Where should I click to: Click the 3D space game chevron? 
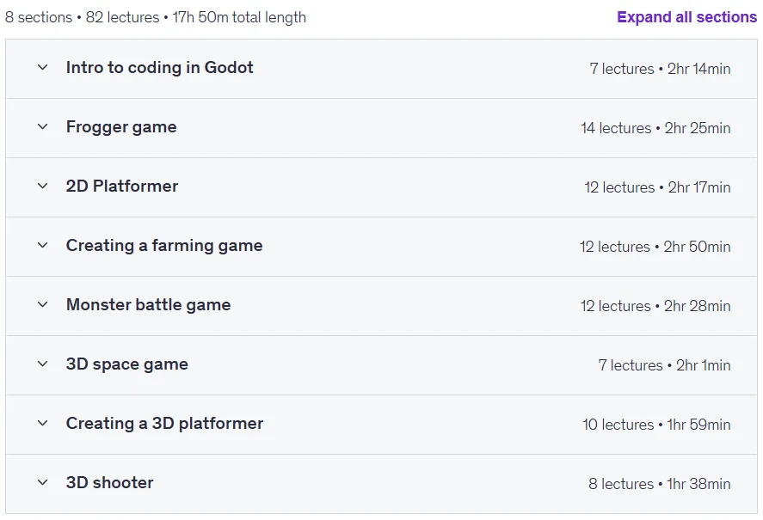click(43, 364)
